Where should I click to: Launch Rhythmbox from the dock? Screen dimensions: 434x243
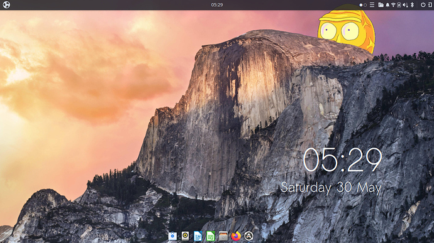point(185,236)
